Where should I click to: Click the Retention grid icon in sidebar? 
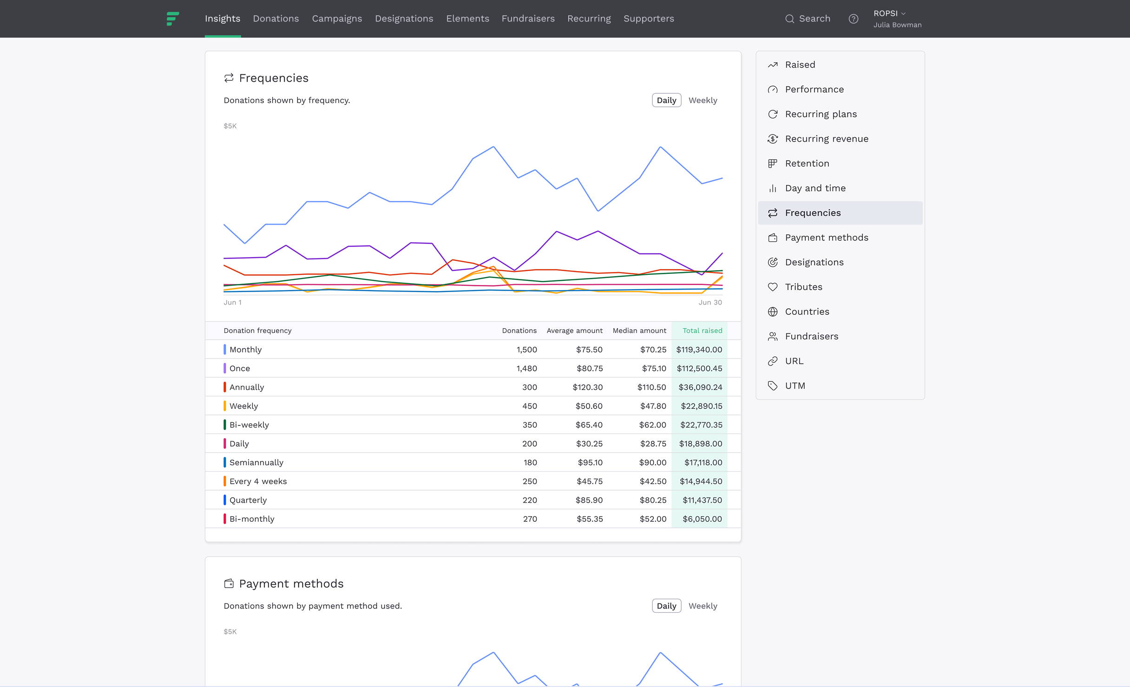(x=773, y=163)
